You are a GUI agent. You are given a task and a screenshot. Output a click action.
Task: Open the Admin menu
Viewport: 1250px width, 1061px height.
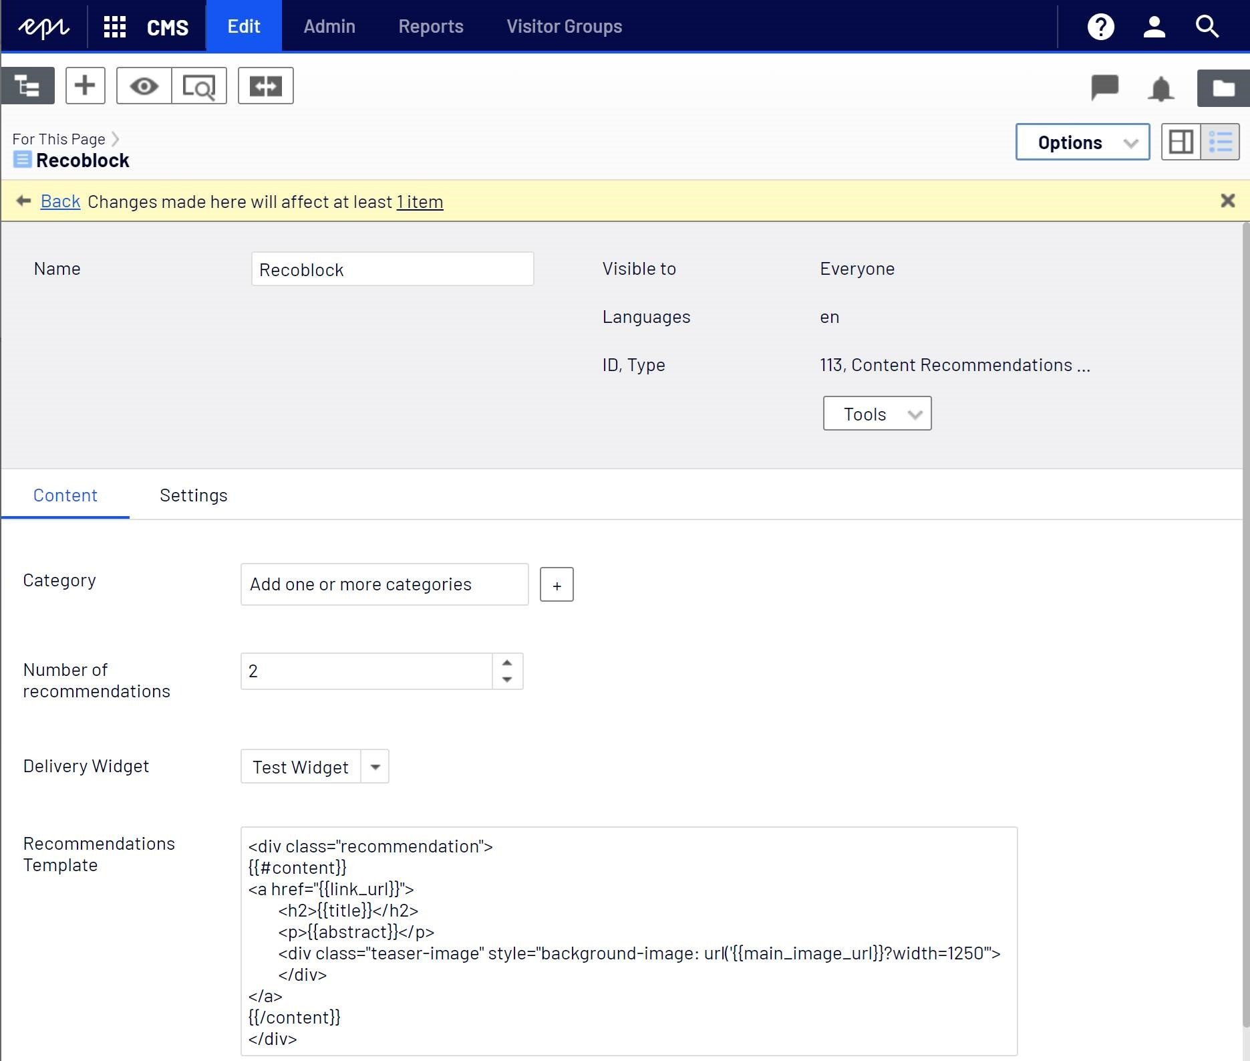click(329, 27)
